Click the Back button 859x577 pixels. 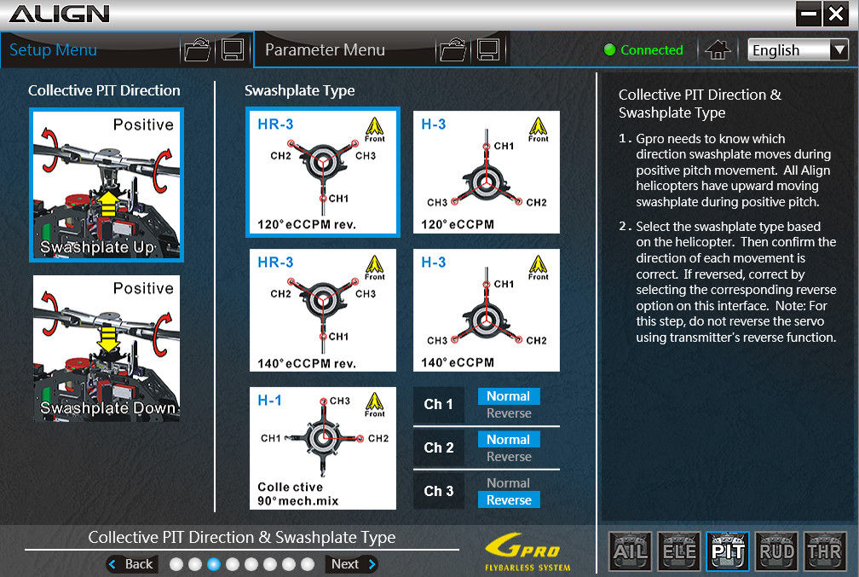point(132,564)
